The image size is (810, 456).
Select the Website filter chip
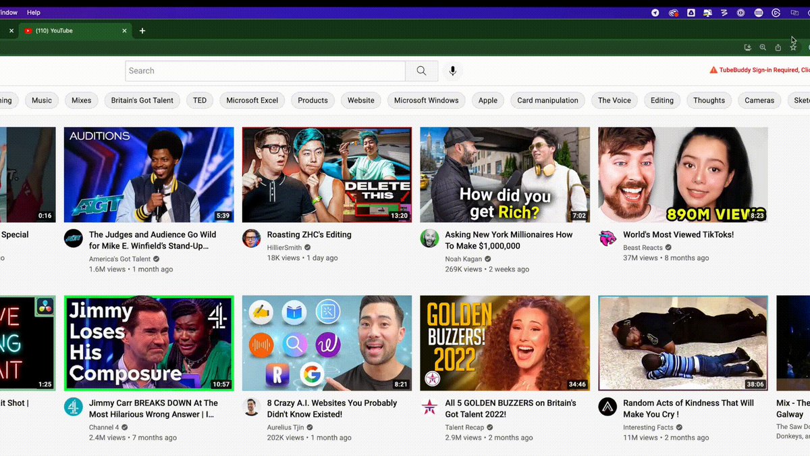click(361, 101)
